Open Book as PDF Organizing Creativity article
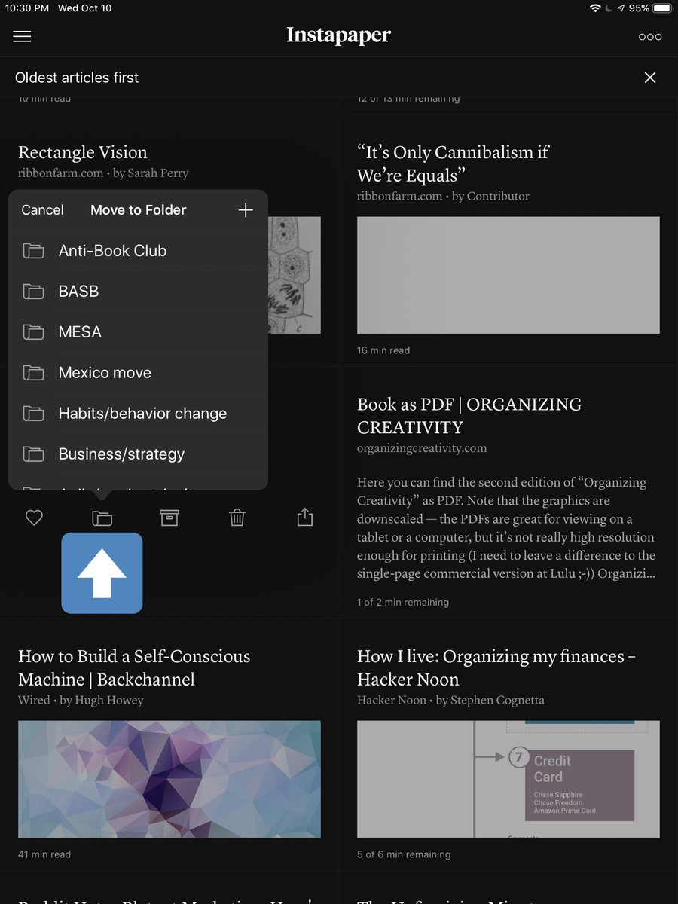Viewport: 678px width, 904px height. point(469,416)
